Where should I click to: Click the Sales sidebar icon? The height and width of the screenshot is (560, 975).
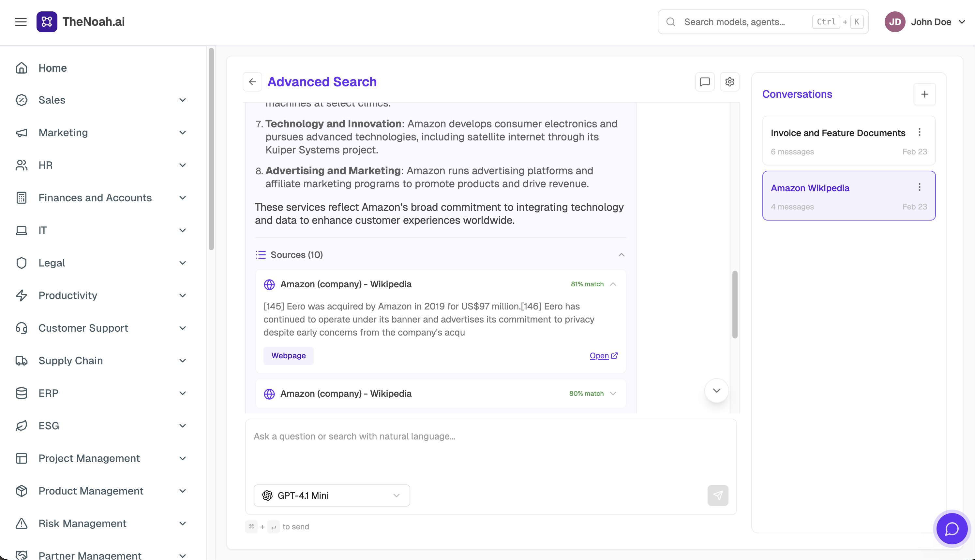coord(22,100)
